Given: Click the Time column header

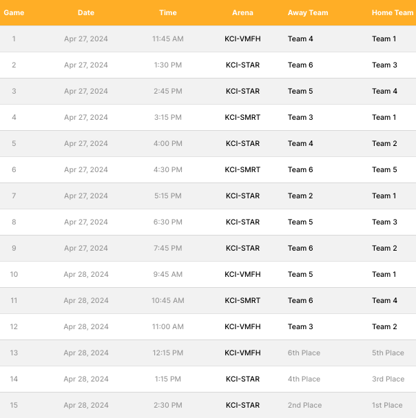Looking at the screenshot, I should point(168,12).
